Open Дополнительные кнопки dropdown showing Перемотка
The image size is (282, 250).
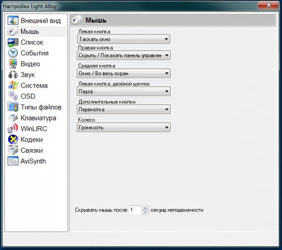coord(124,109)
